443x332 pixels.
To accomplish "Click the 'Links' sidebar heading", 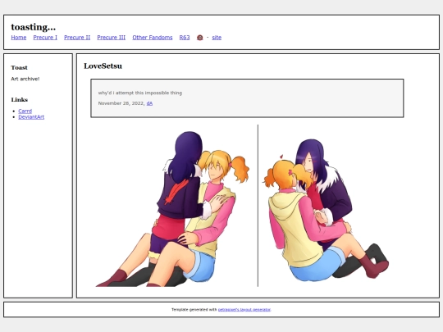I will click(x=20, y=100).
